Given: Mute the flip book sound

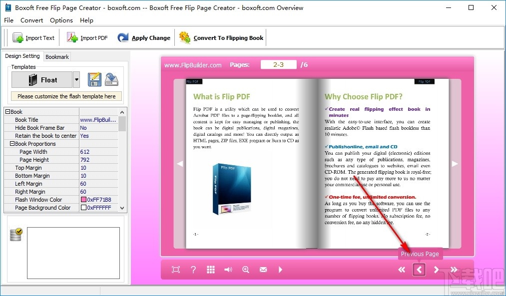Looking at the screenshot, I should (228, 270).
